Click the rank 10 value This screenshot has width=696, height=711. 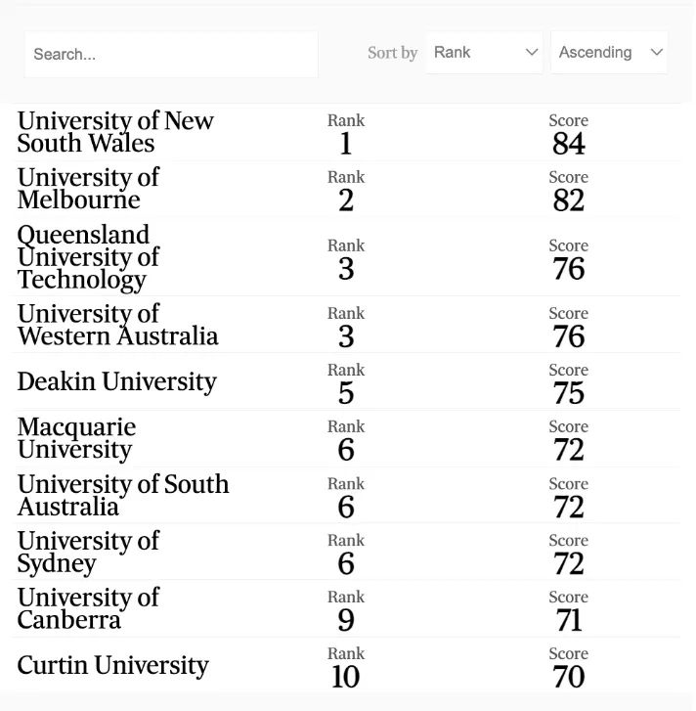[345, 677]
